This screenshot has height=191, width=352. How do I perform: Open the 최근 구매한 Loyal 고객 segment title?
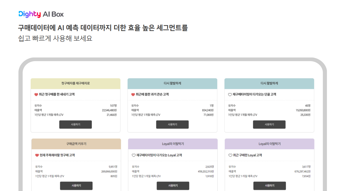tap(247, 155)
